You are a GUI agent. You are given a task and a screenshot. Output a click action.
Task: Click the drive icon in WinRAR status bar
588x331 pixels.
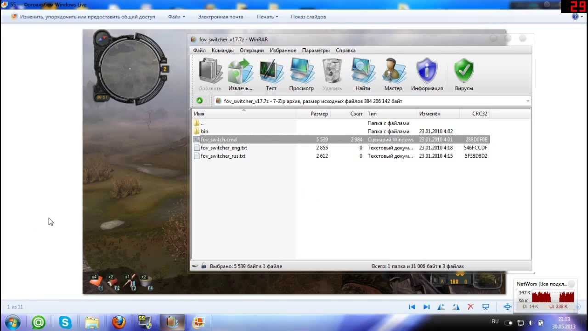point(195,266)
